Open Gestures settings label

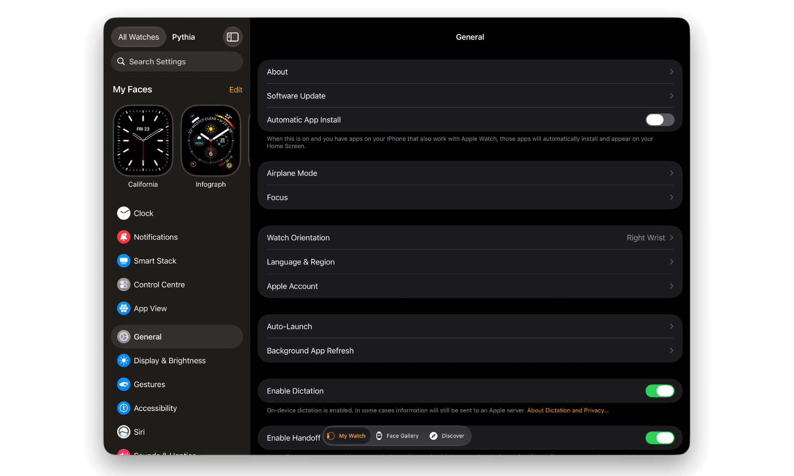[x=149, y=384]
